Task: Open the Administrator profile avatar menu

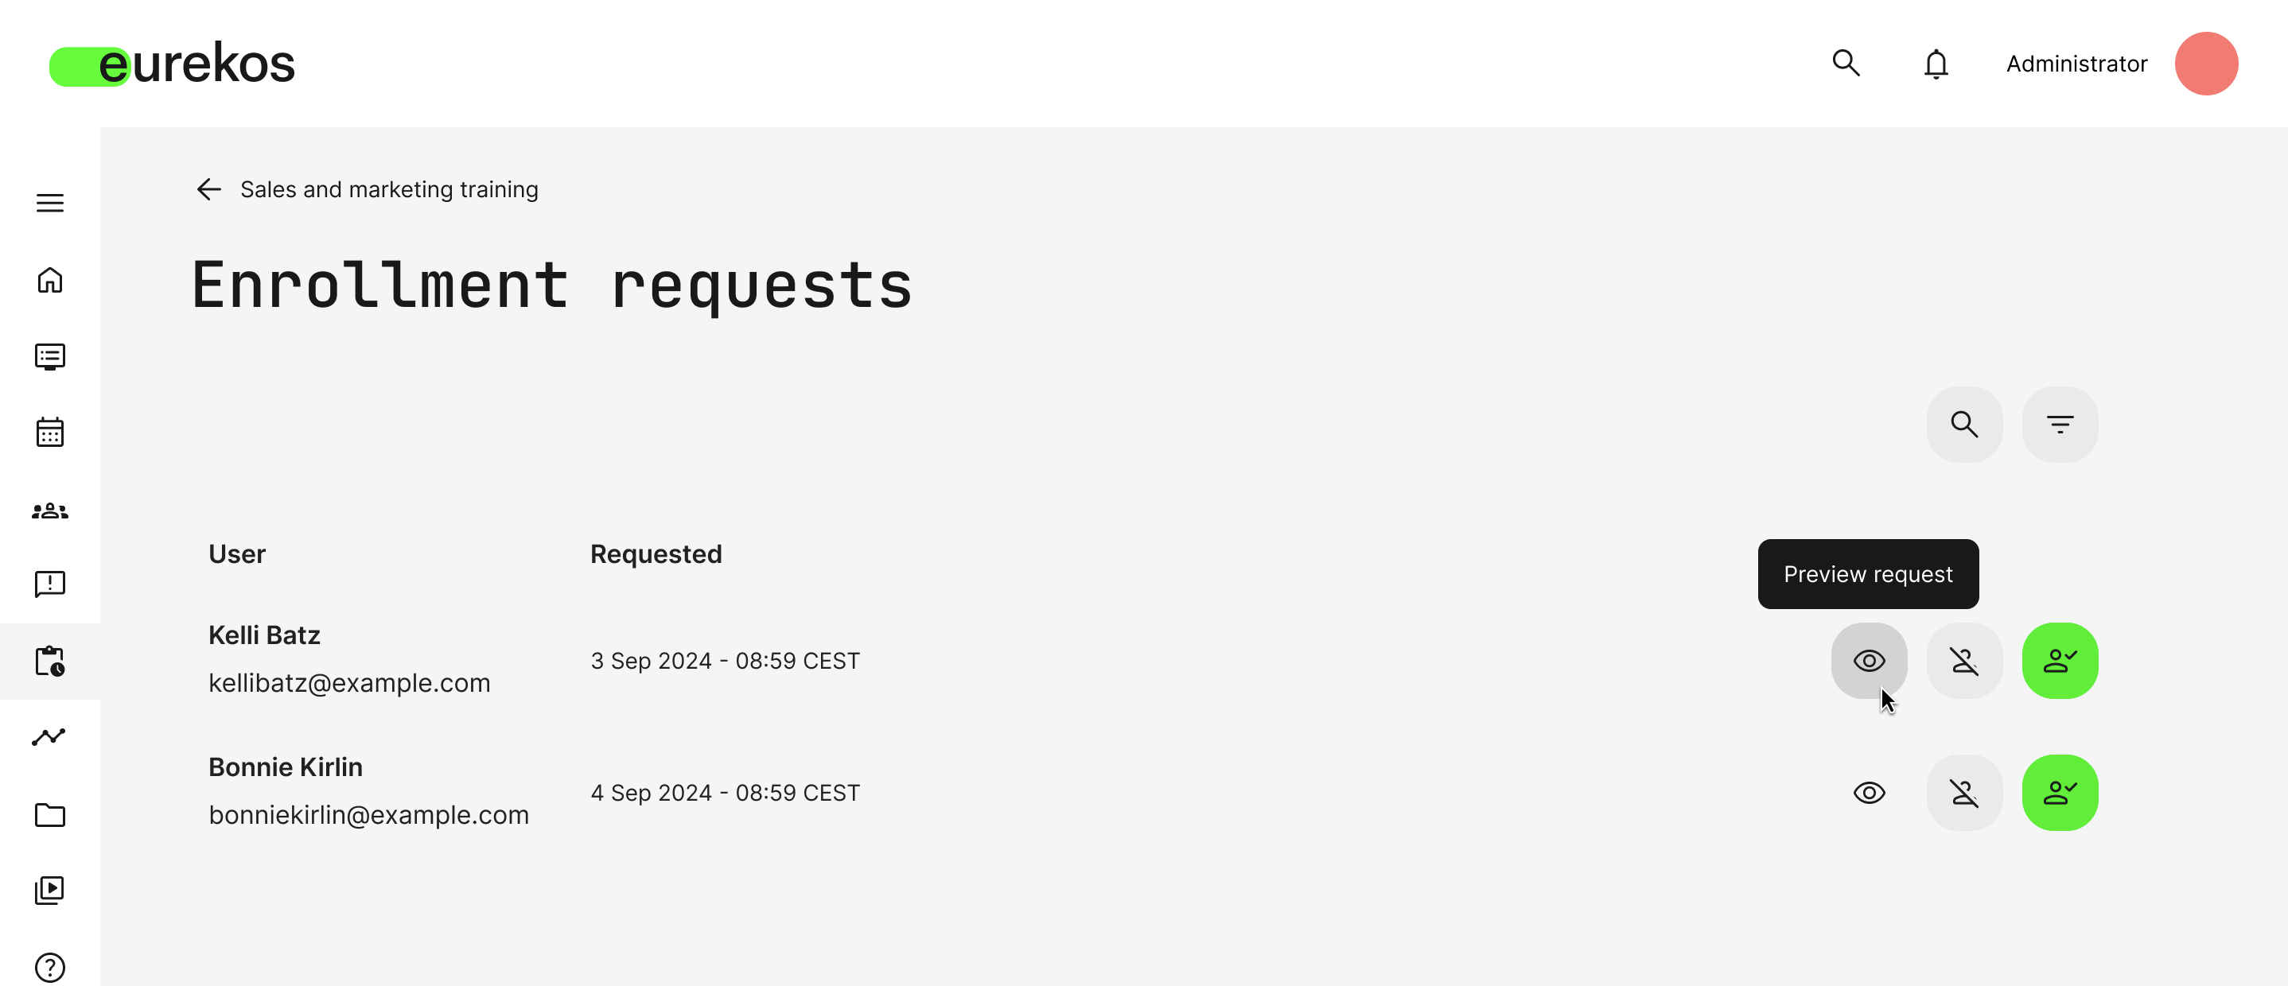Action: pyautogui.click(x=2205, y=64)
